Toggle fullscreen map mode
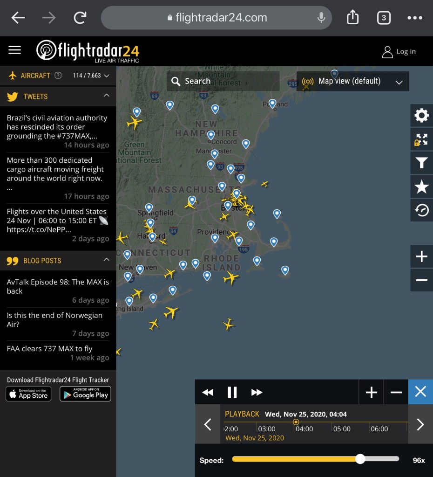433x477 pixels. [421, 139]
